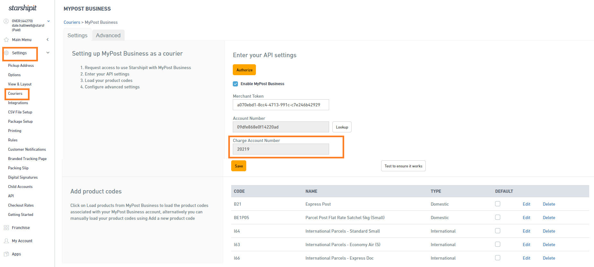Screen dimensions: 594x267
Task: Tick default checkbox for BE1P05 satchel
Action: point(498,217)
